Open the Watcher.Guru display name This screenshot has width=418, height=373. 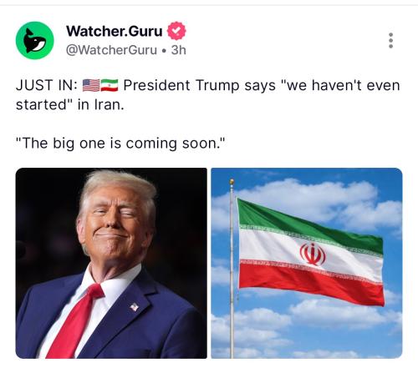point(115,31)
